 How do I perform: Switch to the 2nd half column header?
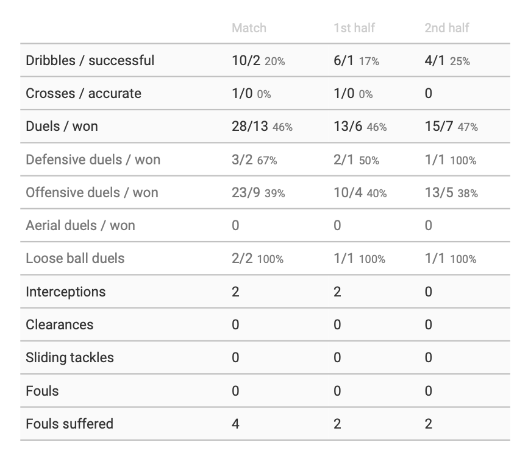tap(447, 28)
